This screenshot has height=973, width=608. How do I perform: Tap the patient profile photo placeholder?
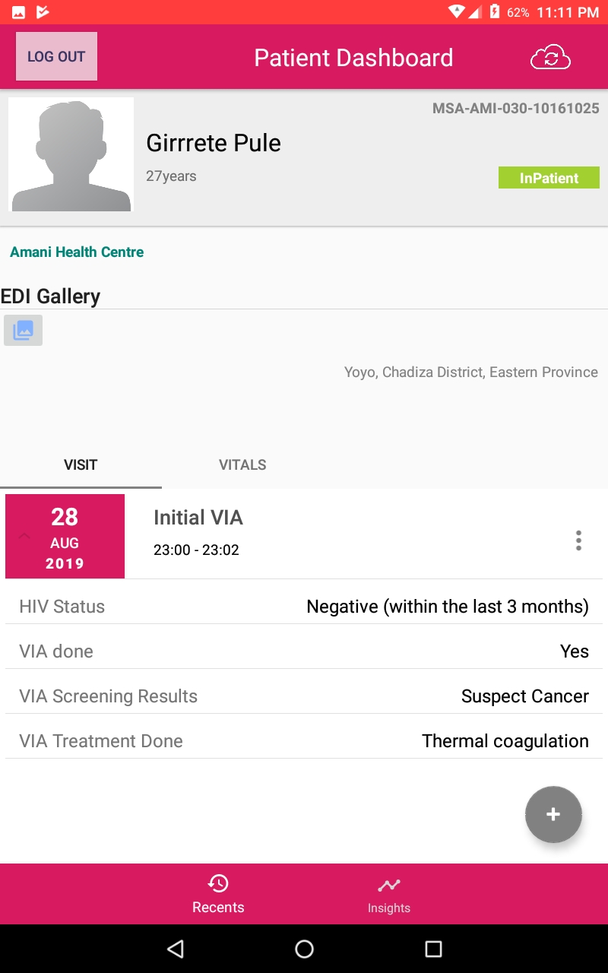tap(71, 154)
